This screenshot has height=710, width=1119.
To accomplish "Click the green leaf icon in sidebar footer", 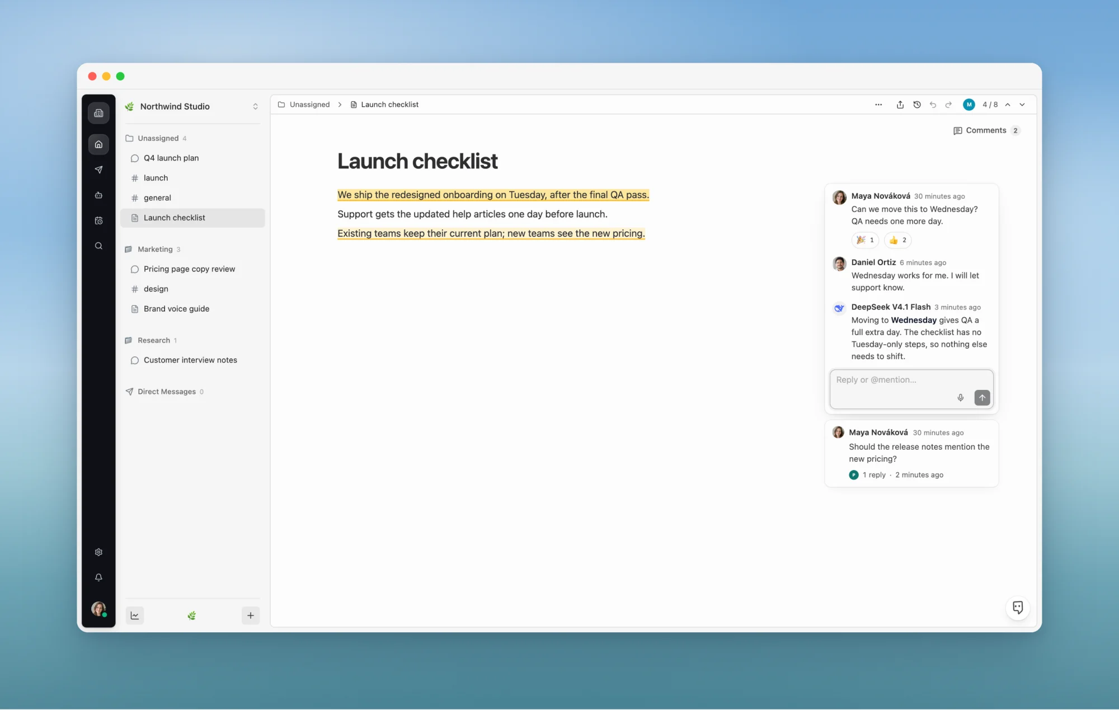I will click(x=192, y=615).
